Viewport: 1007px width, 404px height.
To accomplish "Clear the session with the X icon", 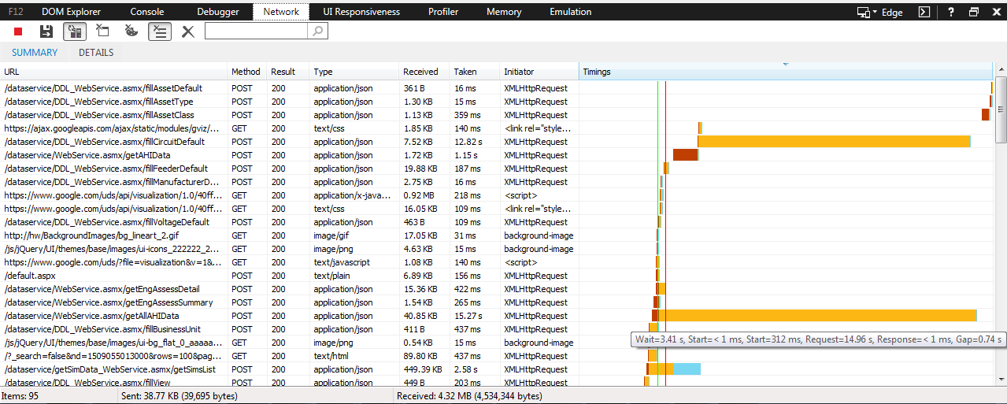I will pos(188,32).
